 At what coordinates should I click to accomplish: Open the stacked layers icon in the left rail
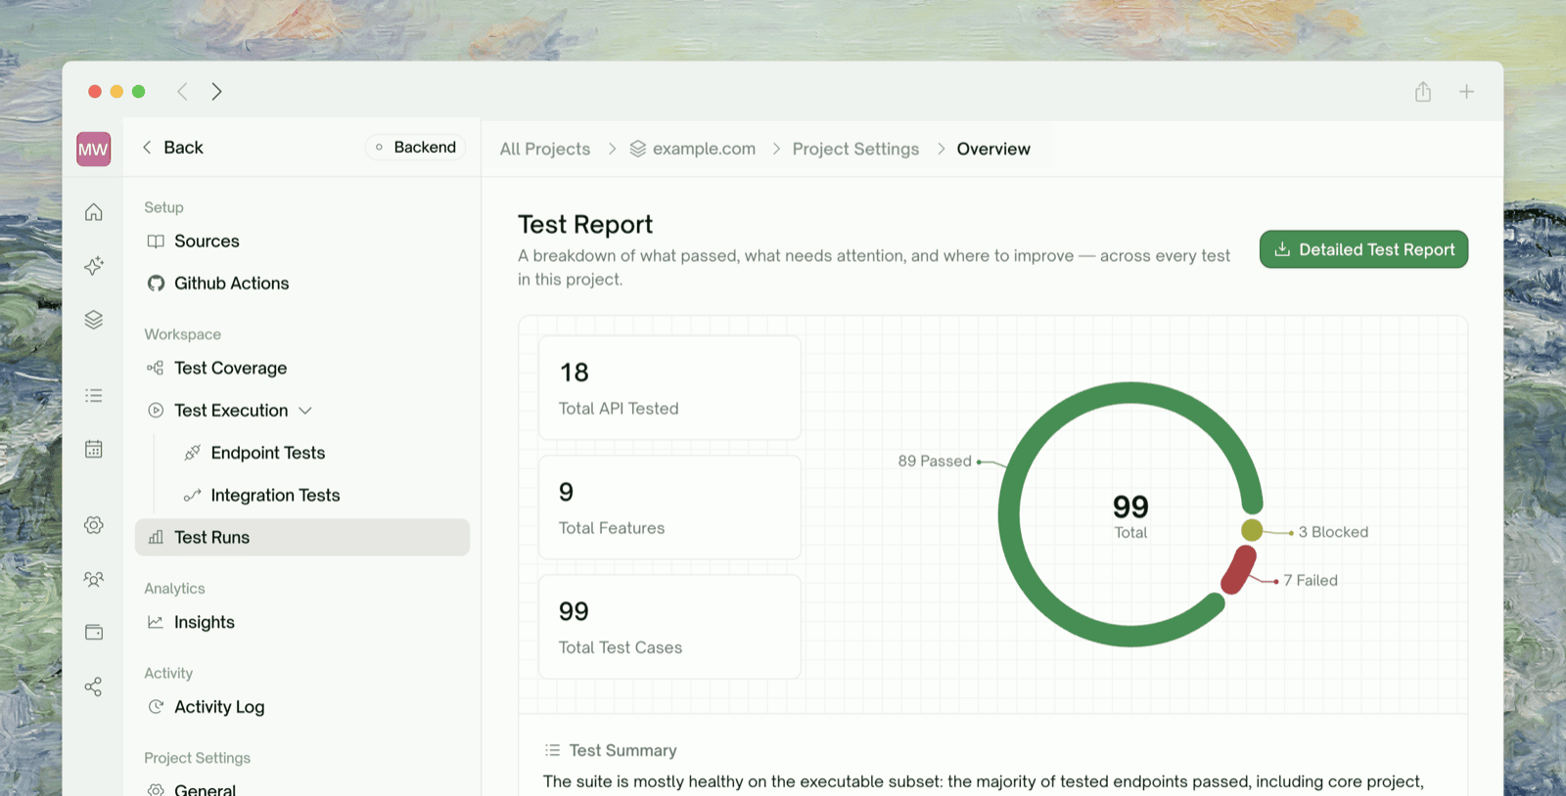(94, 320)
